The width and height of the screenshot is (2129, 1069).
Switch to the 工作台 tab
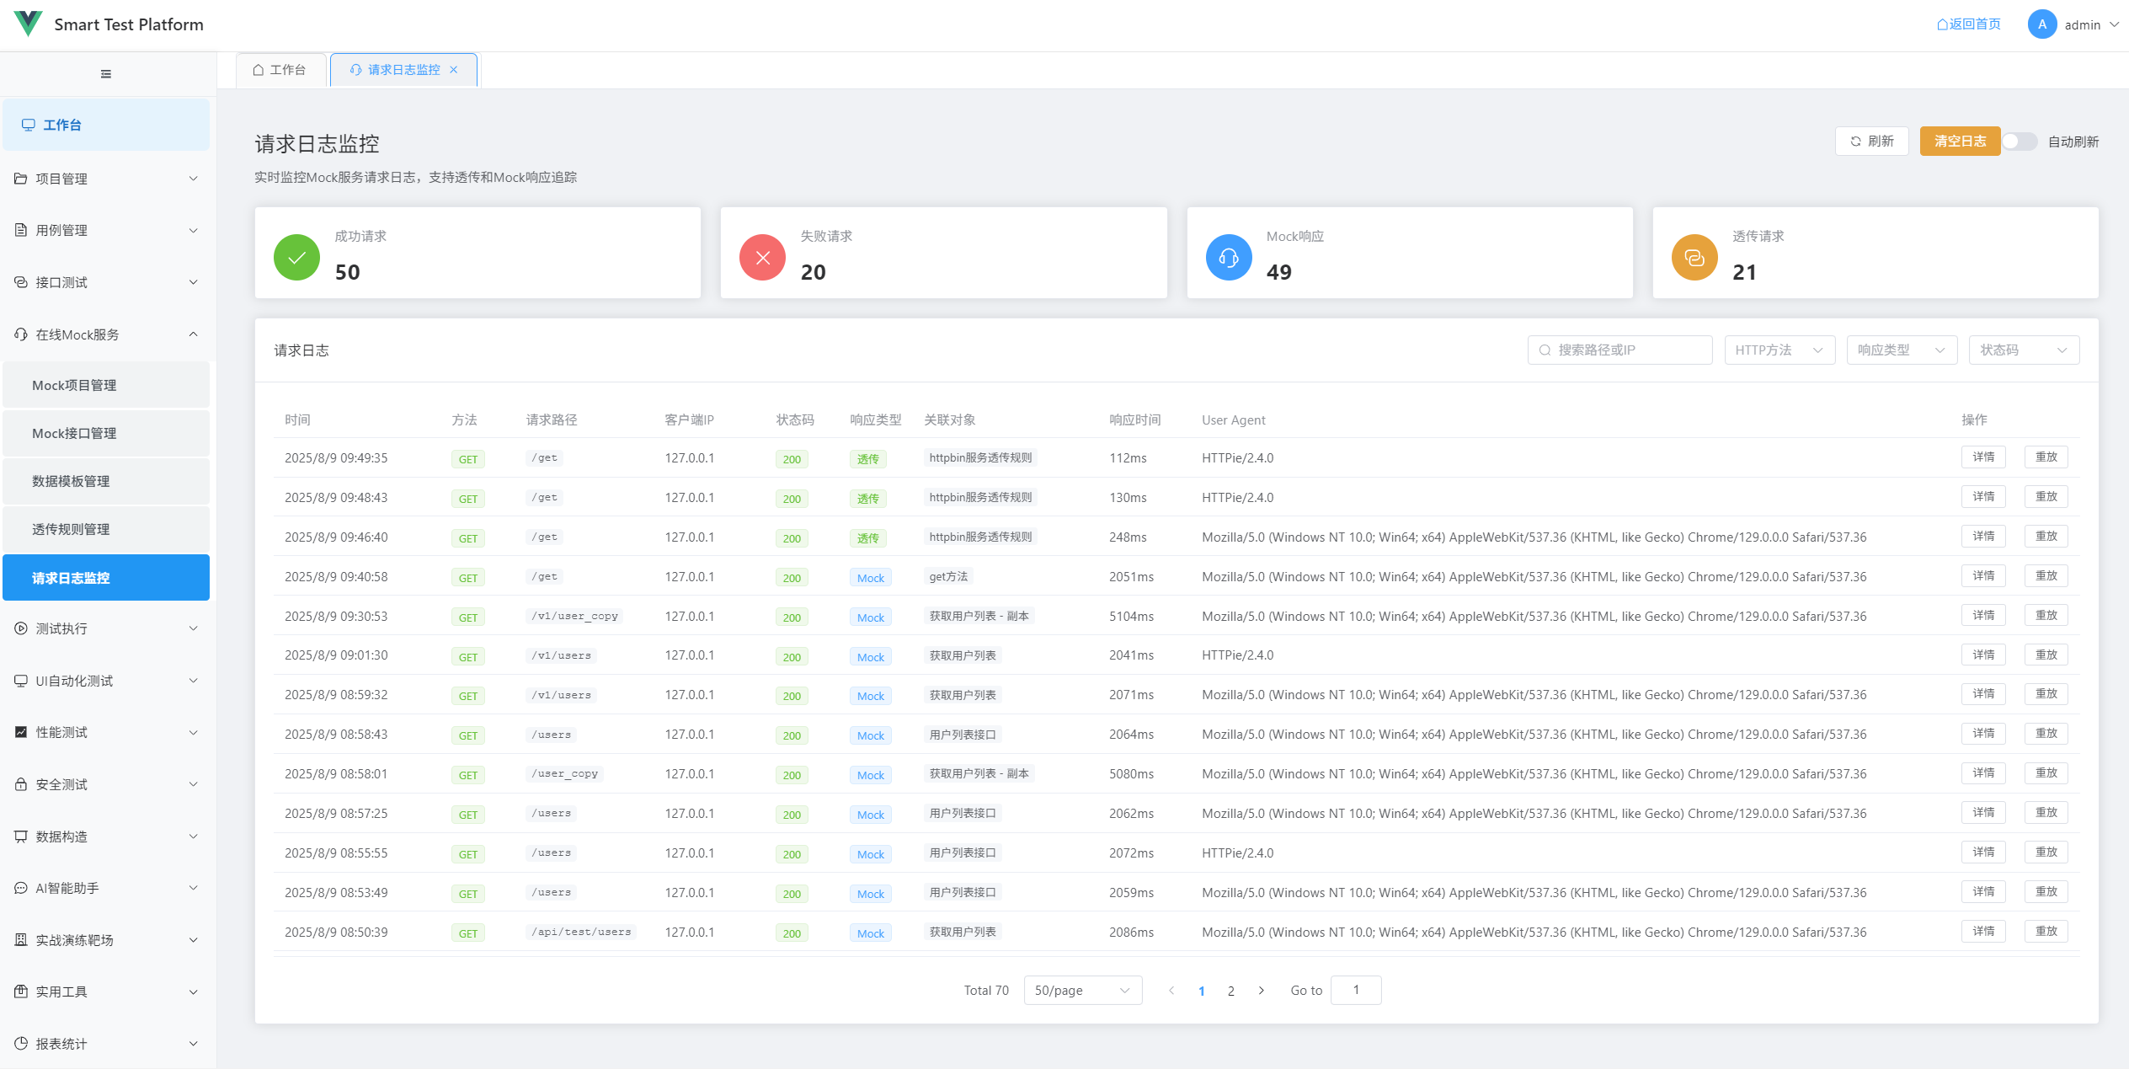tap(280, 70)
